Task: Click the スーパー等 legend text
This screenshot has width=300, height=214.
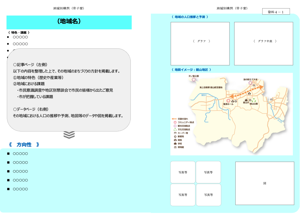Action: (x=183, y=133)
